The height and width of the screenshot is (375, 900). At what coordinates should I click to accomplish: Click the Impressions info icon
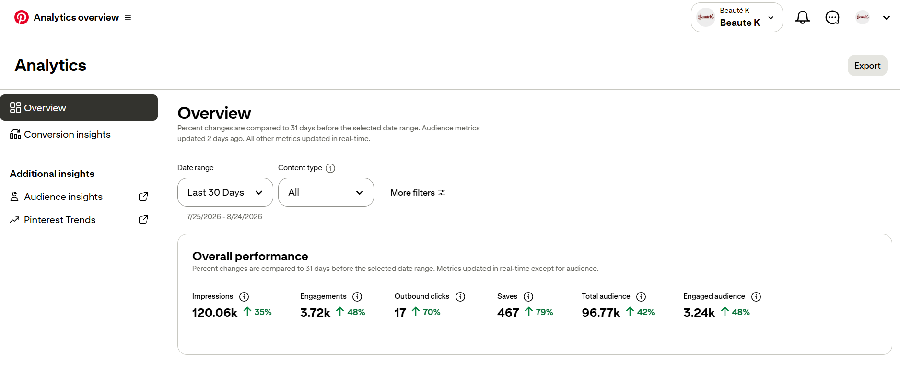pyautogui.click(x=244, y=297)
